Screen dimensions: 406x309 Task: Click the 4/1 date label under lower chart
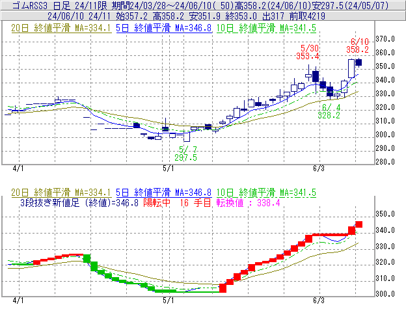pos(18,300)
